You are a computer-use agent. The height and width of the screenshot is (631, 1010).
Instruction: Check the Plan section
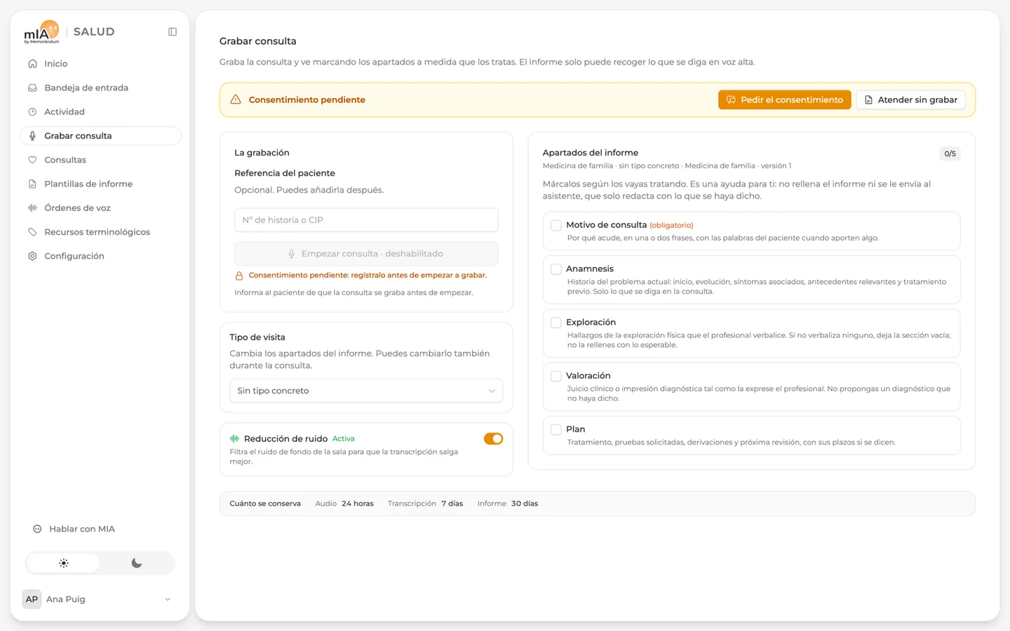[x=556, y=429]
